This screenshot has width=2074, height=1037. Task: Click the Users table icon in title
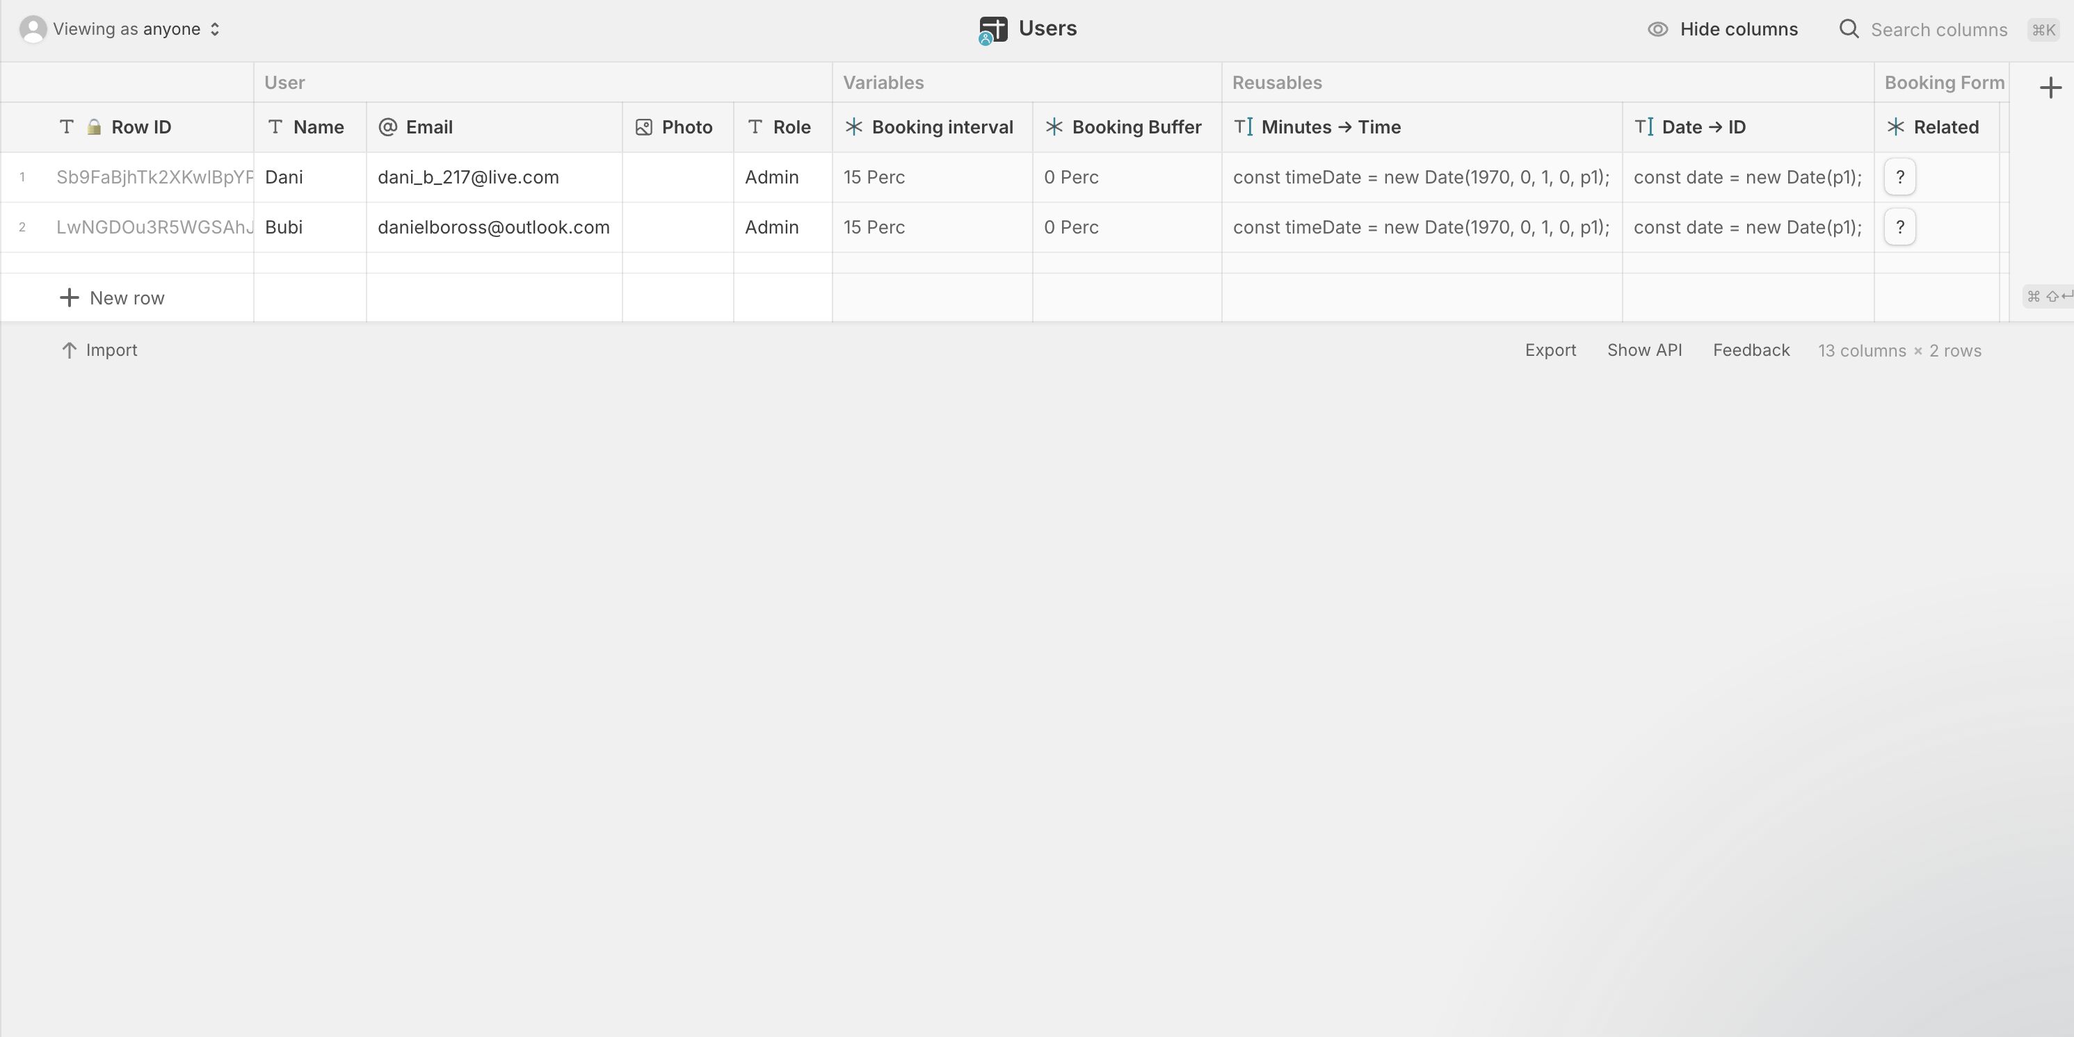click(992, 31)
